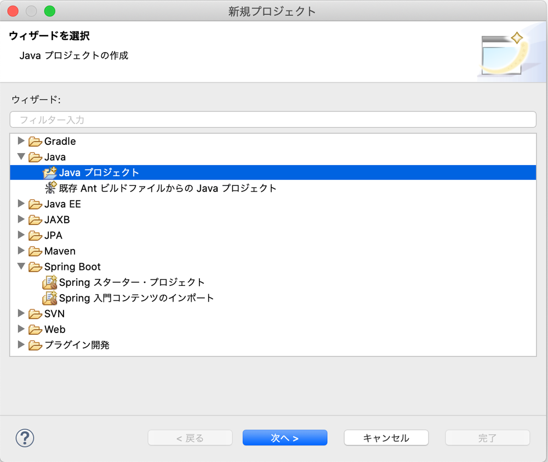Click the Web folder icon

tap(35, 330)
